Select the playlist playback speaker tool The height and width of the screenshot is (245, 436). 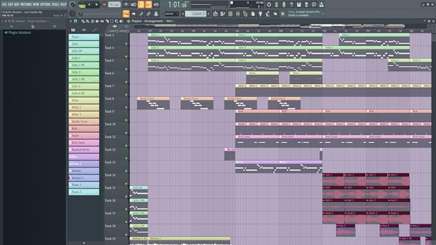click(x=121, y=21)
